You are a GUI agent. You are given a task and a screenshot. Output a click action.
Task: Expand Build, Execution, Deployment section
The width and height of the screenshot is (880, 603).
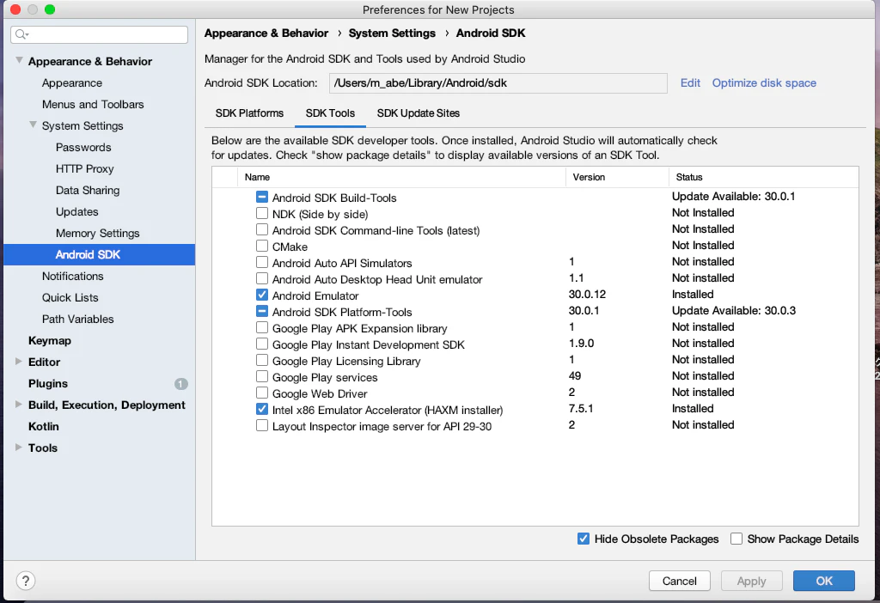19,405
